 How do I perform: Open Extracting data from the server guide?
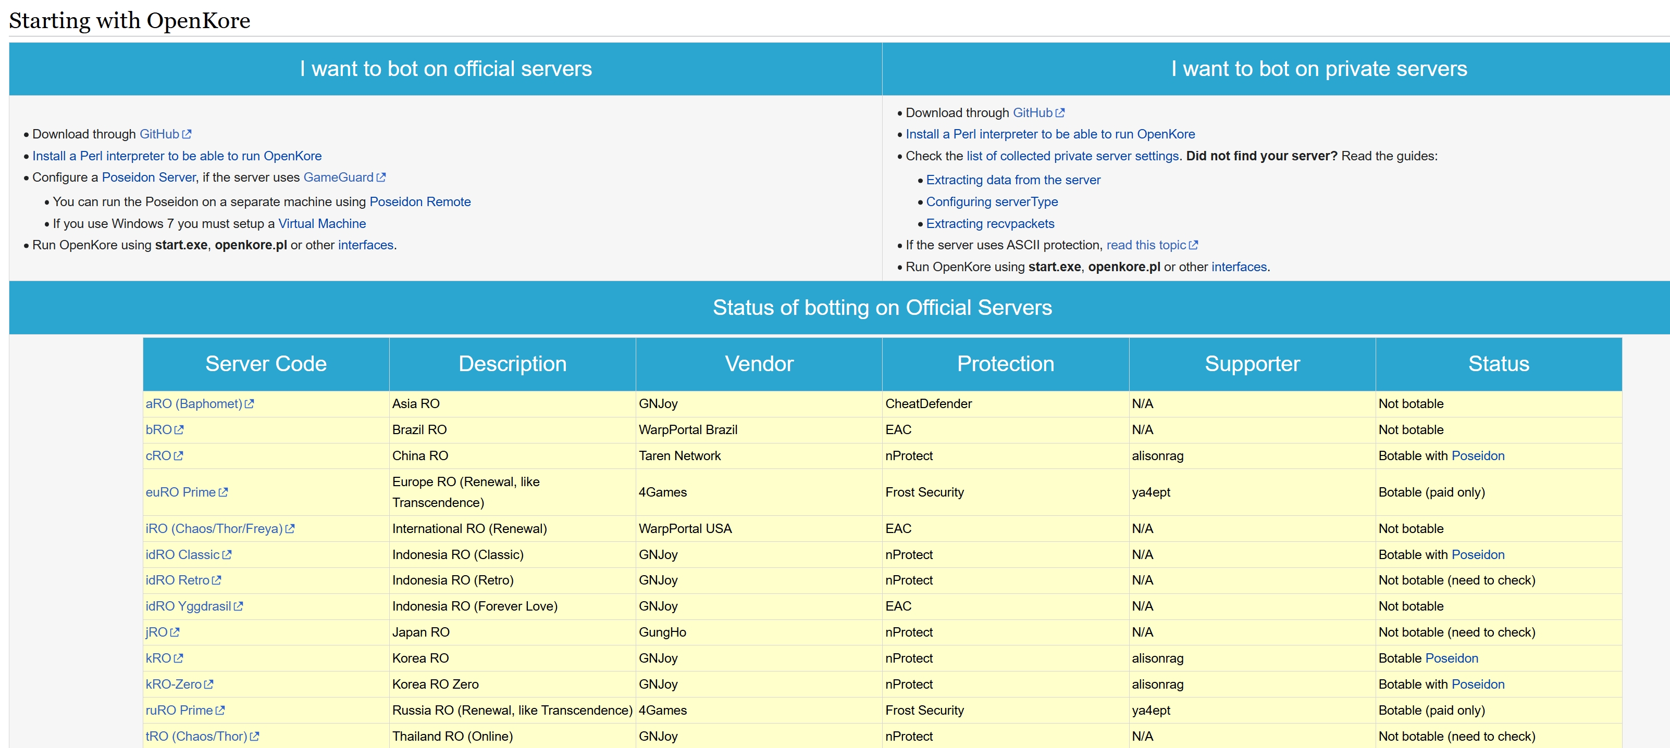1012,180
